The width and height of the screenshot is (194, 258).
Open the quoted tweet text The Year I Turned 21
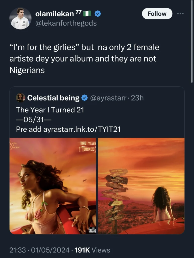click(x=50, y=110)
